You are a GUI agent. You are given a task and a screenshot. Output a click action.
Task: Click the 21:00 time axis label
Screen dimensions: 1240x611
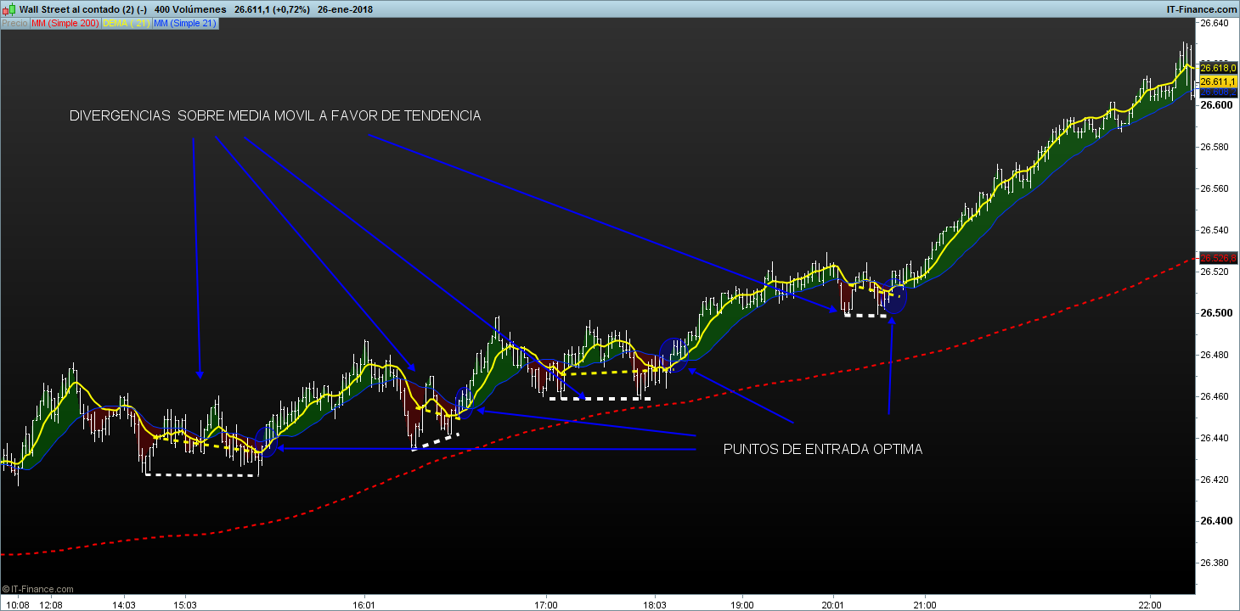925,604
